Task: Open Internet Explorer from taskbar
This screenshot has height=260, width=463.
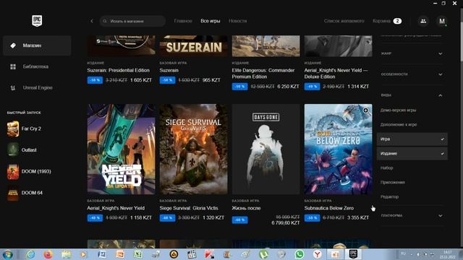Action: click(x=30, y=254)
